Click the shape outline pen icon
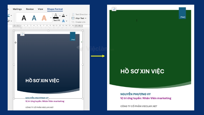This screenshot has width=204, height=115. [9, 16]
